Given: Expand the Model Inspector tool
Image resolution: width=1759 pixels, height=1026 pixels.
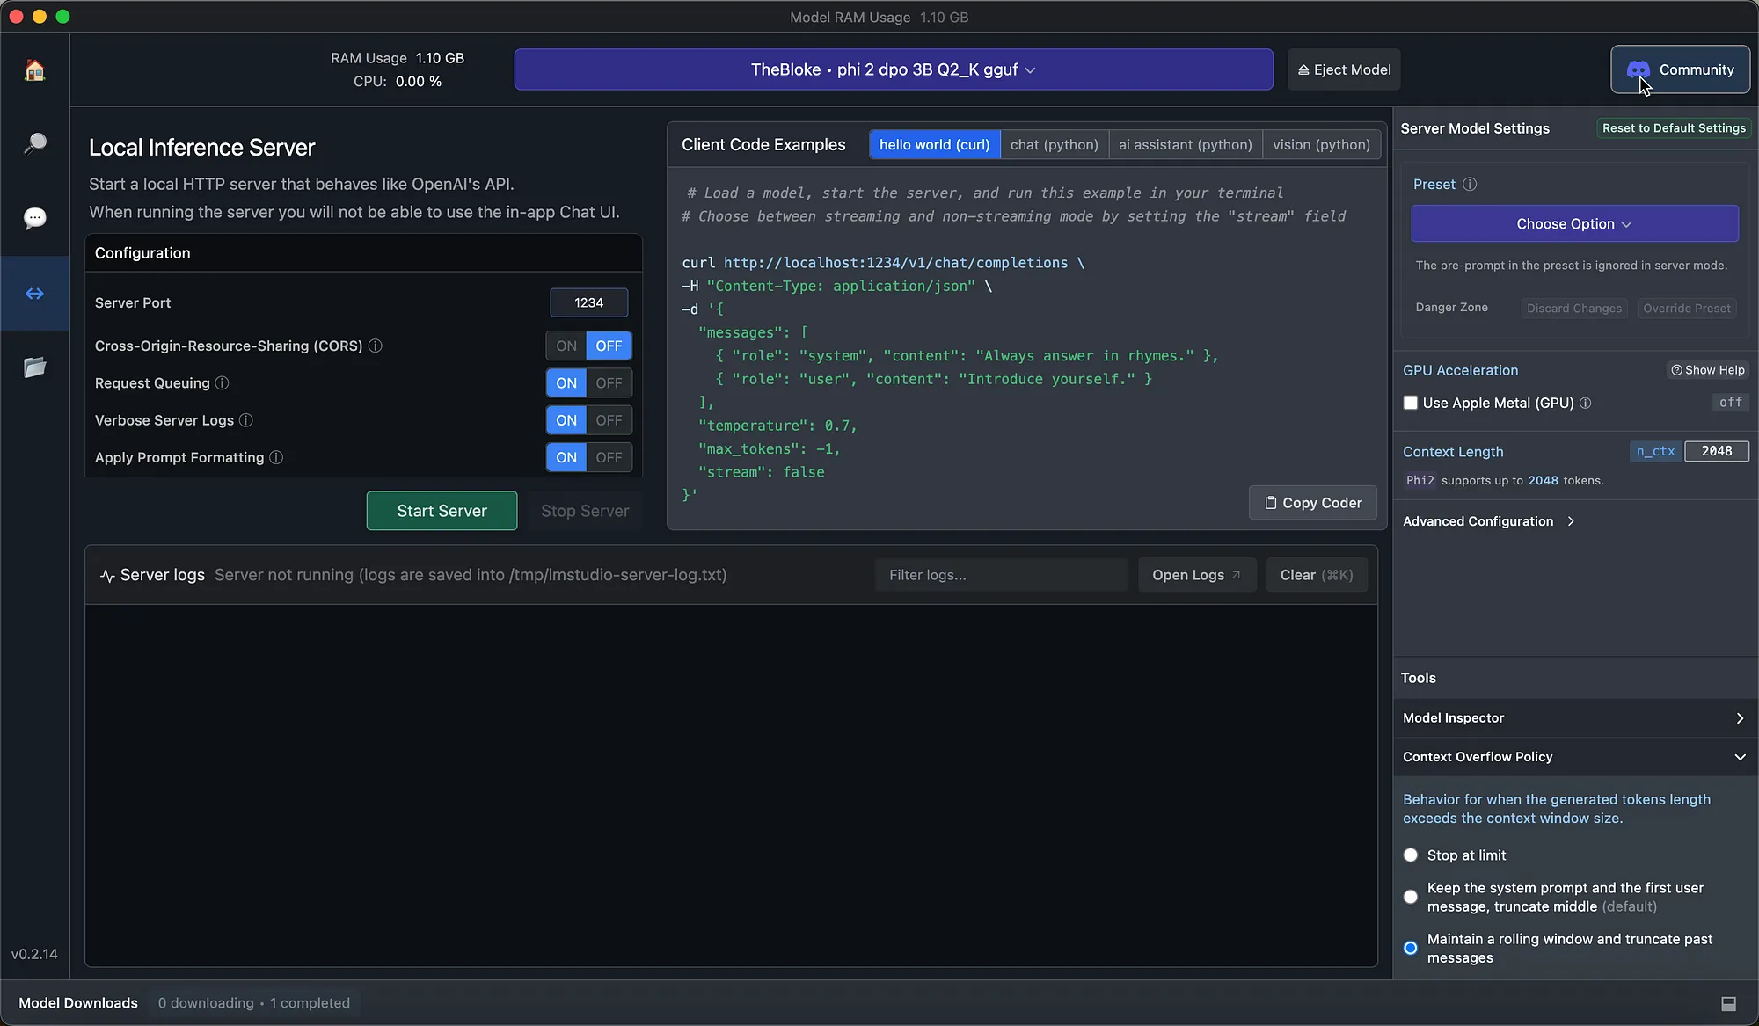Looking at the screenshot, I should [x=1573, y=718].
